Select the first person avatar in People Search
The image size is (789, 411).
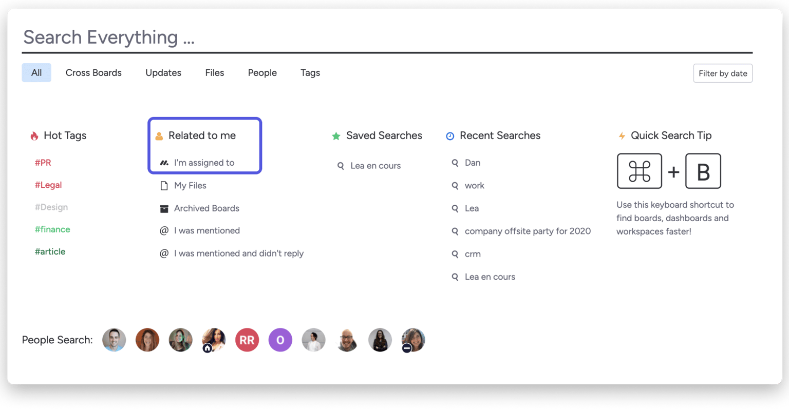pyautogui.click(x=114, y=340)
